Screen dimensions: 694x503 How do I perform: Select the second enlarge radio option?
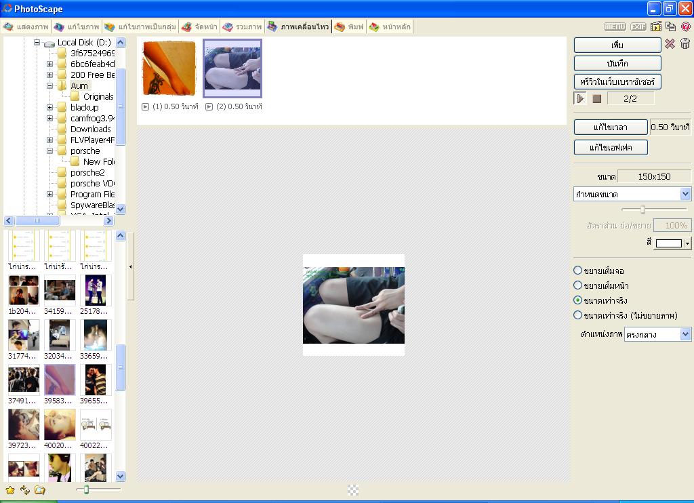577,285
